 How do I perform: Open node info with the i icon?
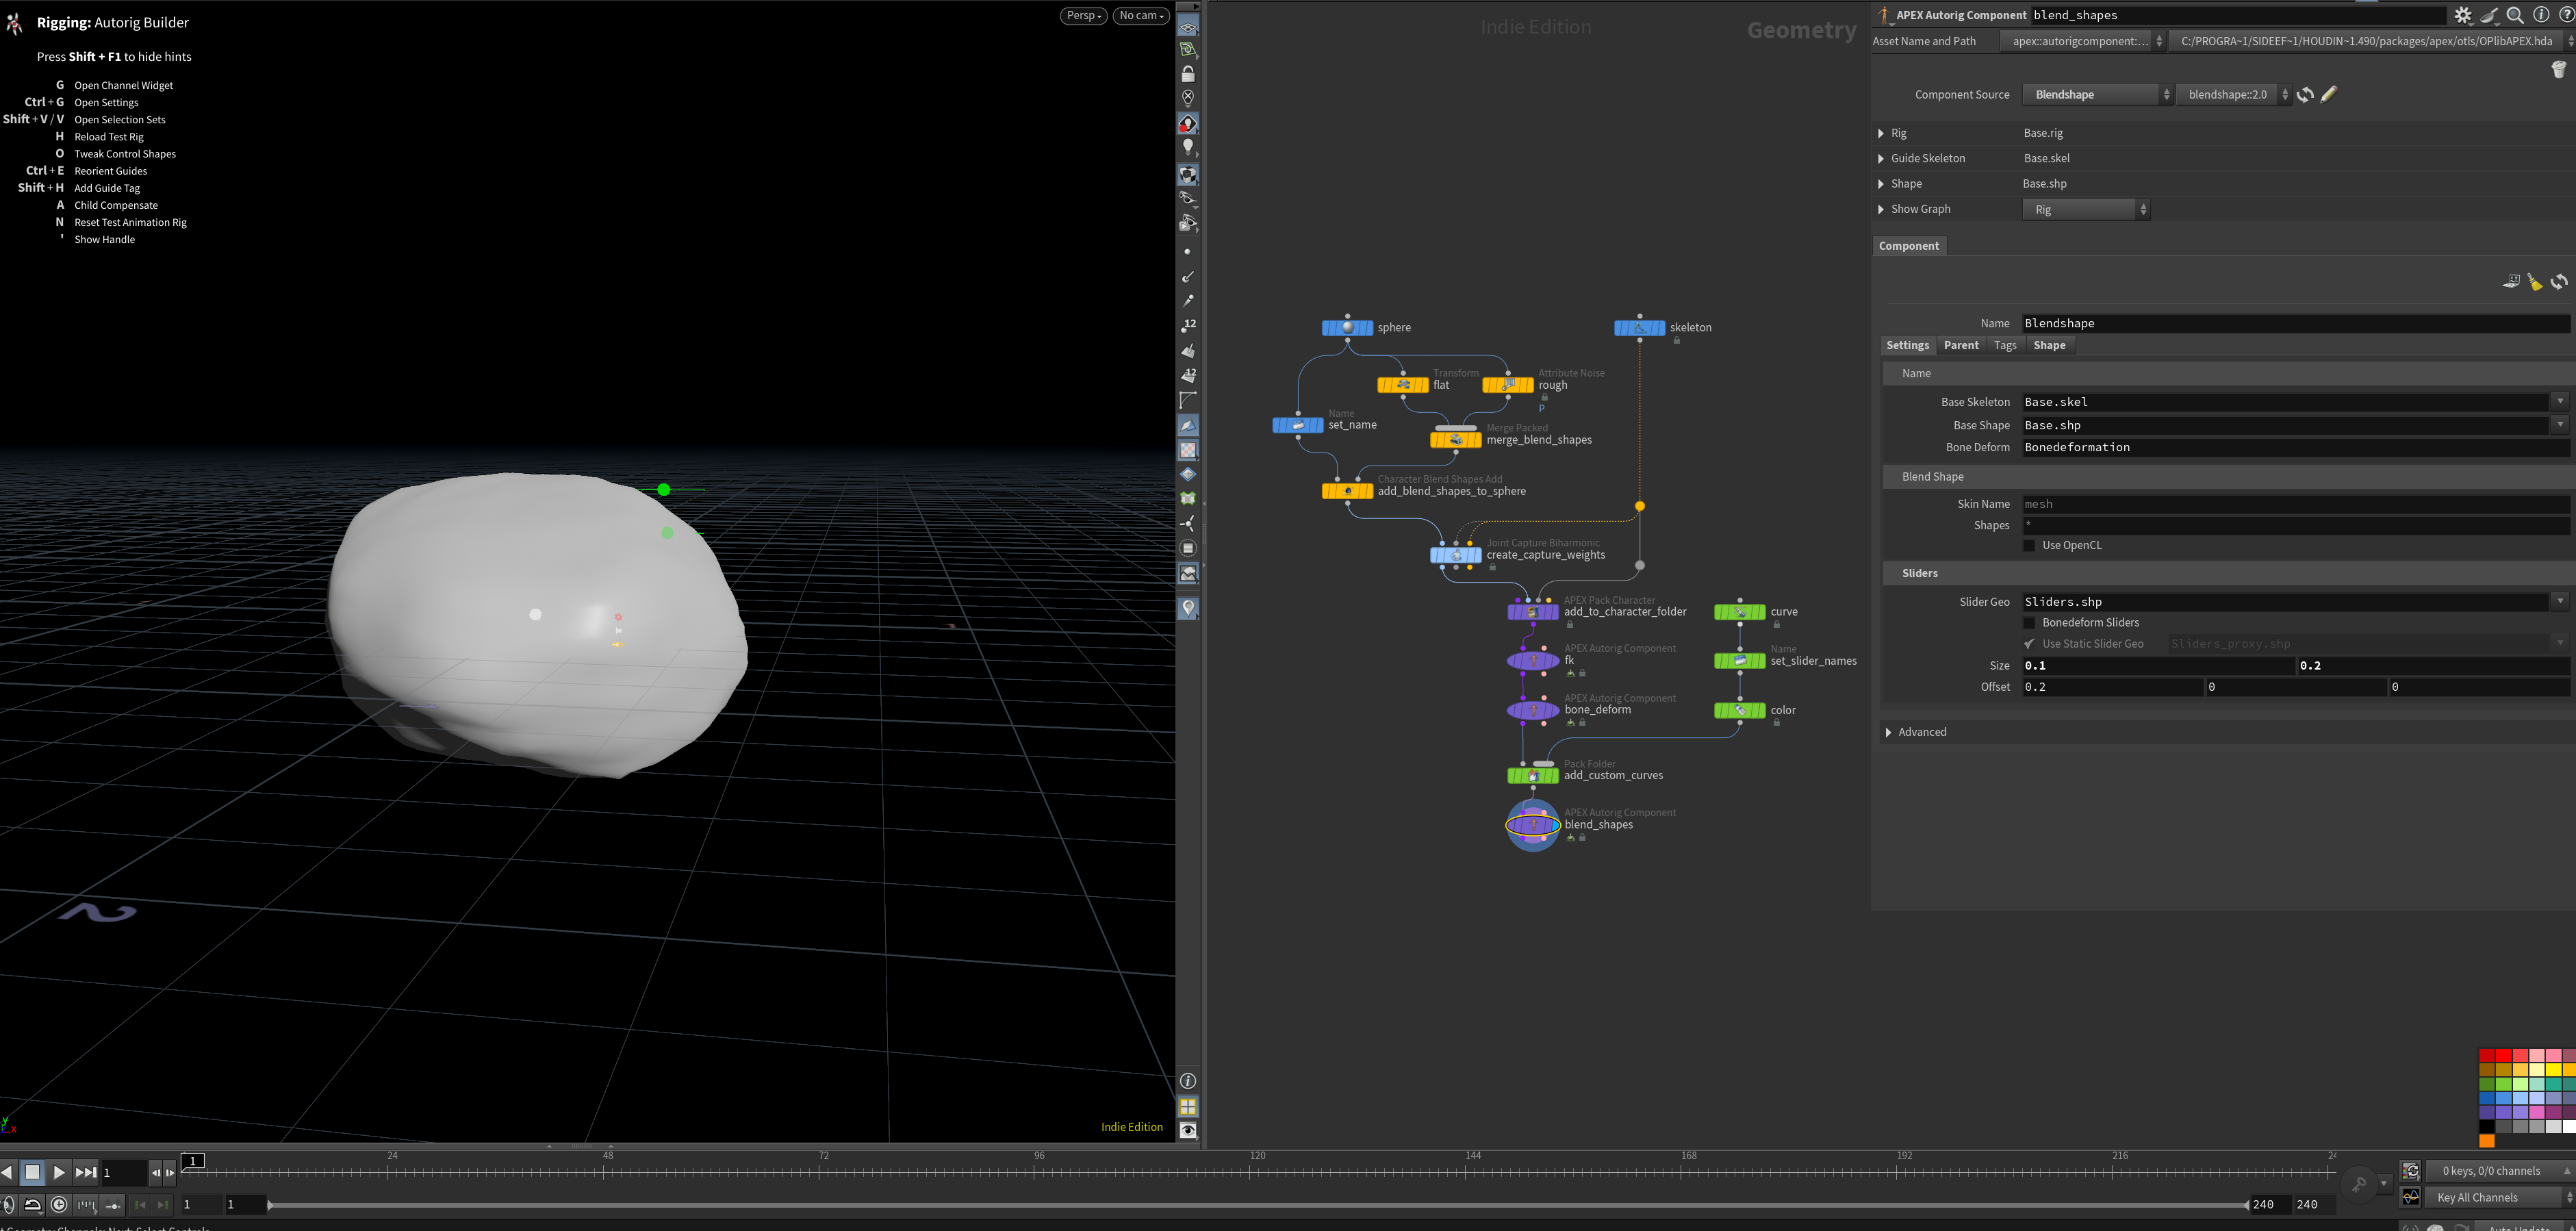pyautogui.click(x=2541, y=15)
